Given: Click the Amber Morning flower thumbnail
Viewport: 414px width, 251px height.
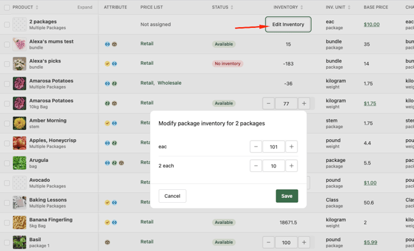Looking at the screenshot, I should coord(20,123).
